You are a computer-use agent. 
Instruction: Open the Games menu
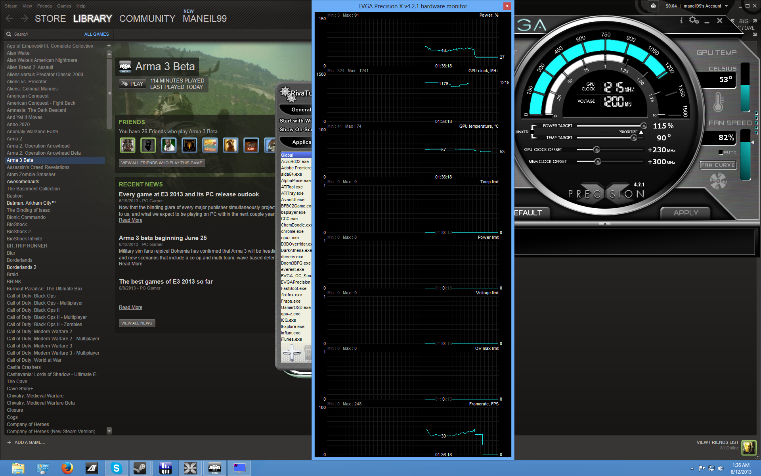(64, 6)
